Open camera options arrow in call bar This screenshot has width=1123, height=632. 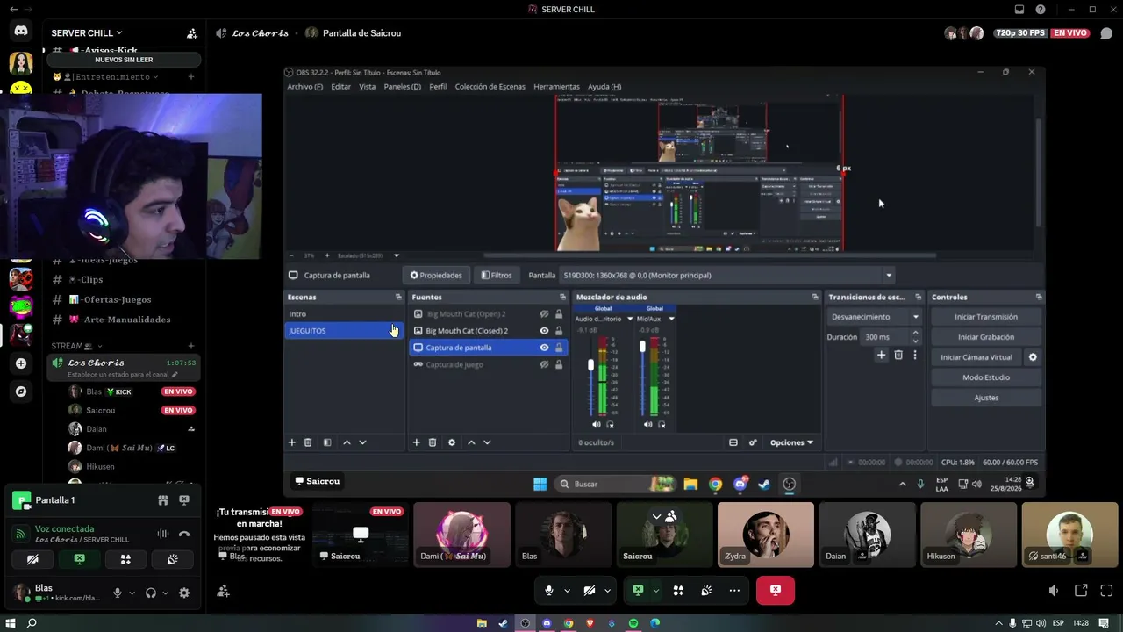607,591
